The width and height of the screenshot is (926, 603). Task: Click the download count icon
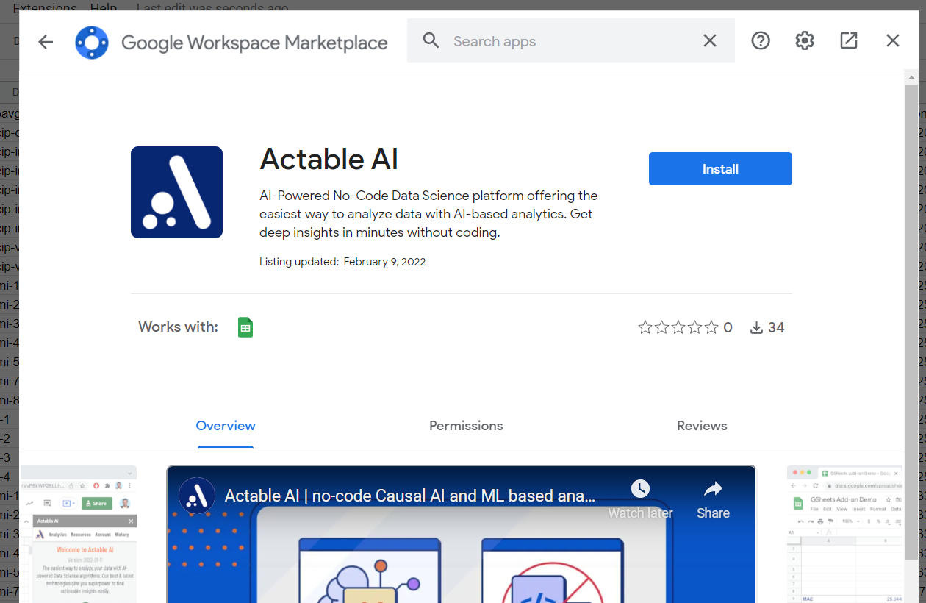click(x=756, y=327)
